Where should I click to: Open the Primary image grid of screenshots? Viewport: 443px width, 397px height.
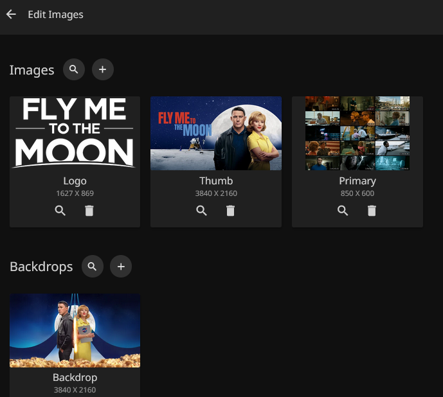coord(357,133)
